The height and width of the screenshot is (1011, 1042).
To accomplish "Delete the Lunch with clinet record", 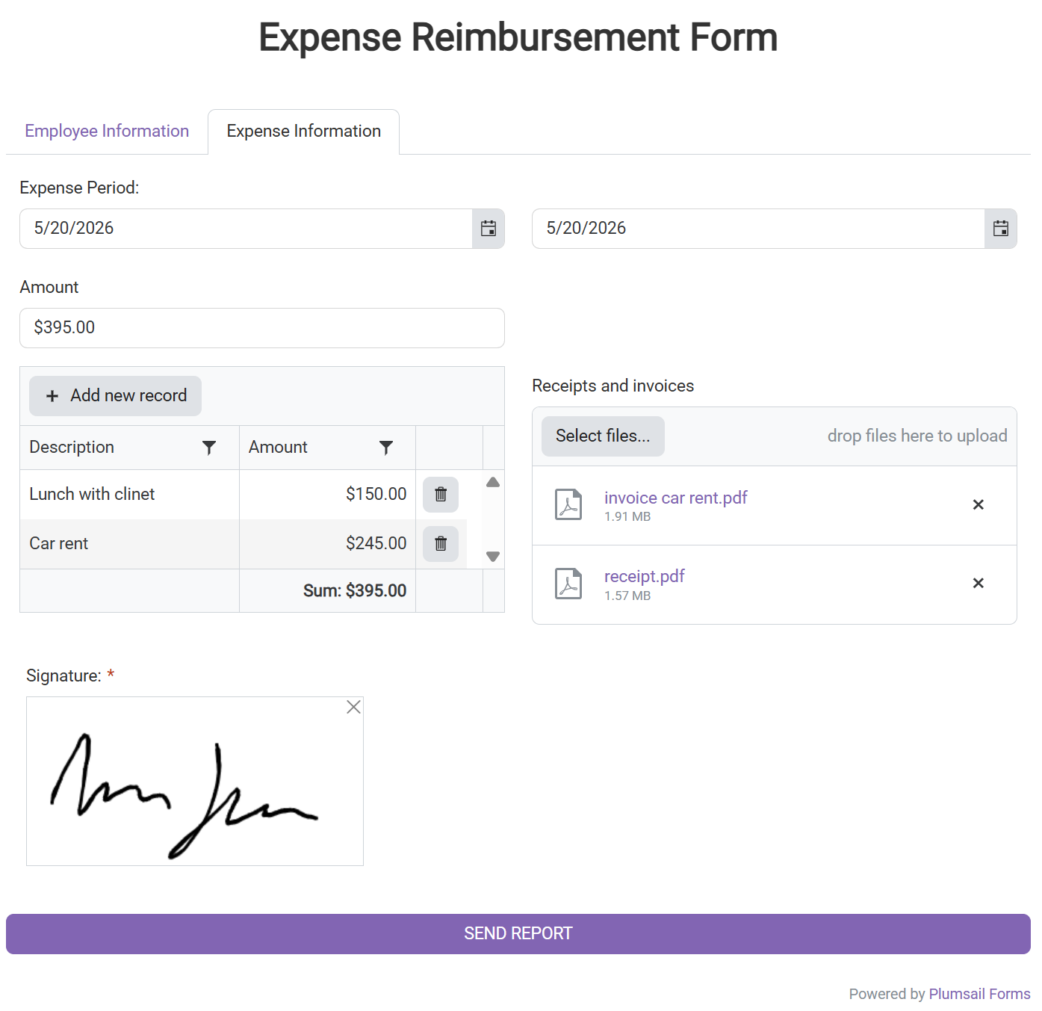I will [x=441, y=495].
